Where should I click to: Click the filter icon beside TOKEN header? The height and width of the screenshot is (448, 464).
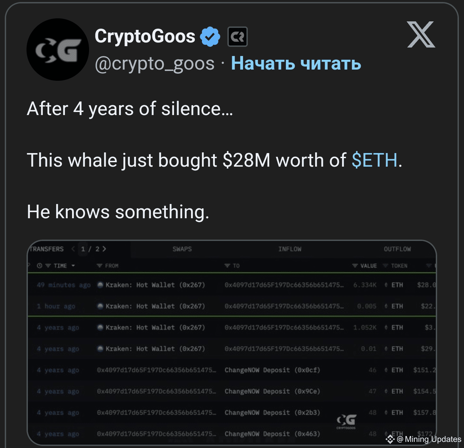coord(386,266)
